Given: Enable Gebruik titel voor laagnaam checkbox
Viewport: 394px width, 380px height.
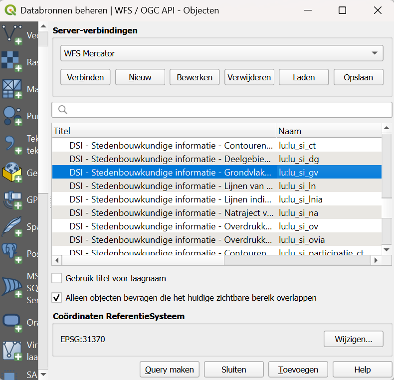Looking at the screenshot, I should (57, 278).
